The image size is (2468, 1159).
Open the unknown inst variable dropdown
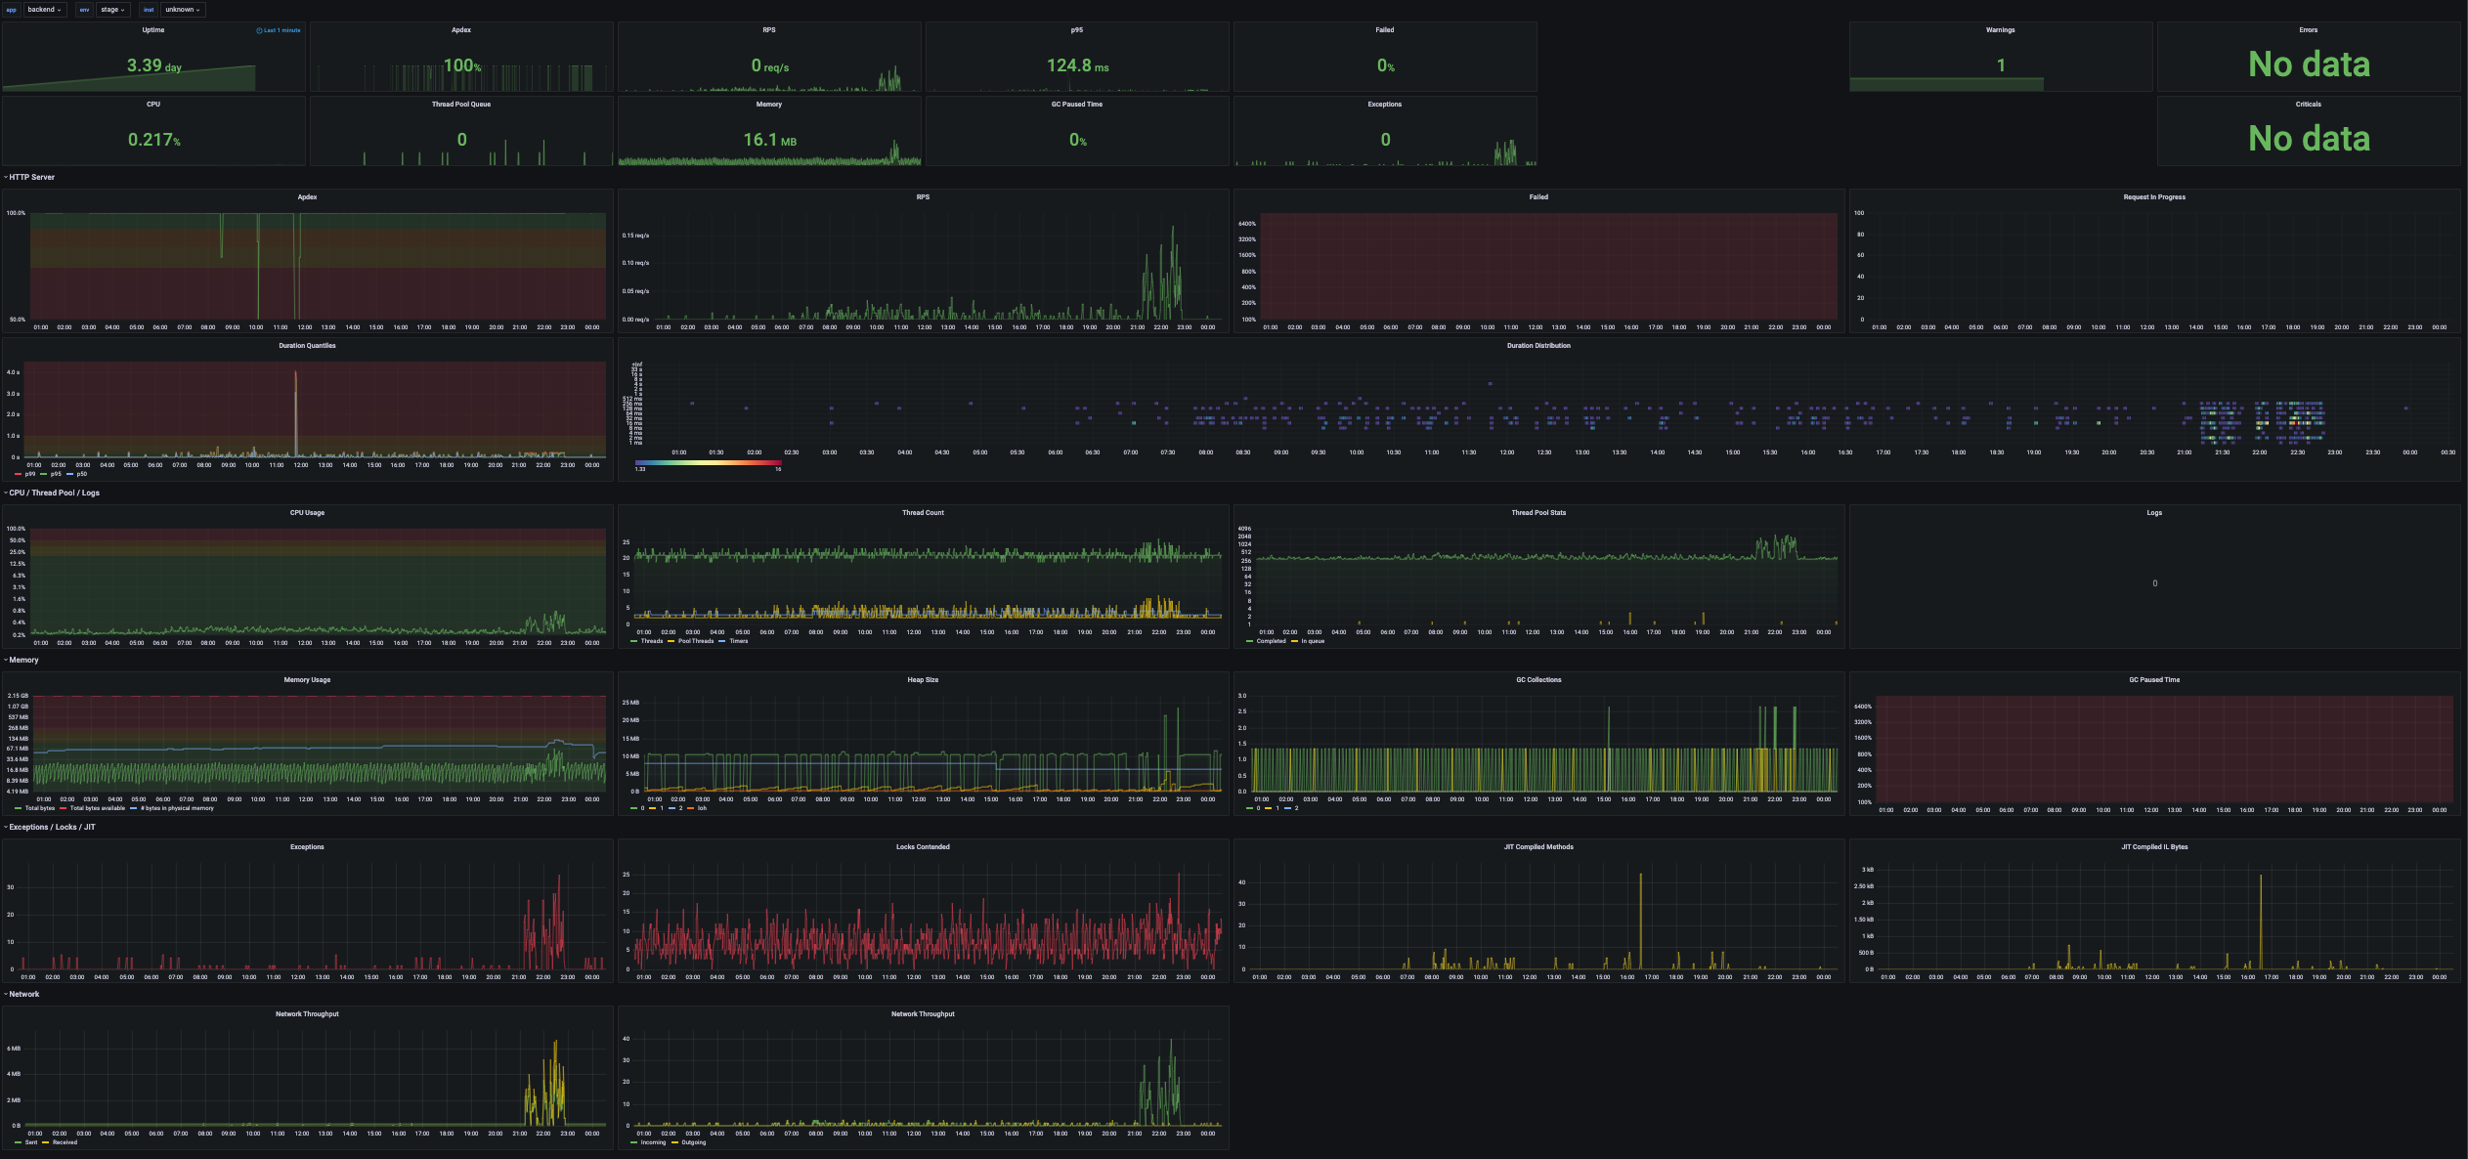pos(182,10)
